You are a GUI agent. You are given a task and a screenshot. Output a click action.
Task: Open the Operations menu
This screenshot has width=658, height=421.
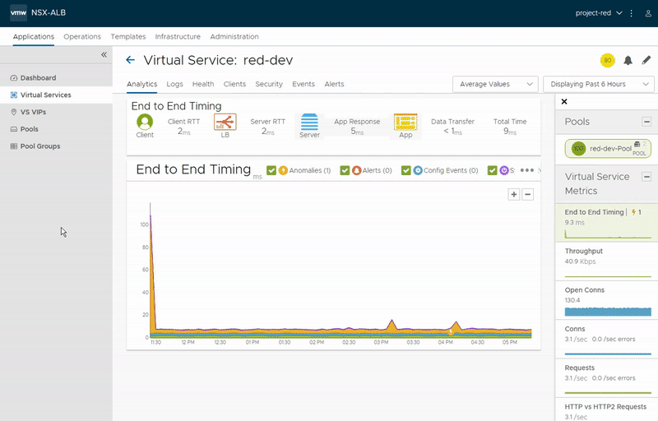pyautogui.click(x=82, y=36)
